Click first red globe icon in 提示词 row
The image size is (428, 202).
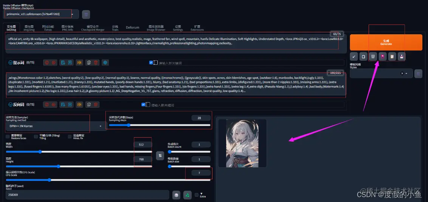[x=47, y=63]
